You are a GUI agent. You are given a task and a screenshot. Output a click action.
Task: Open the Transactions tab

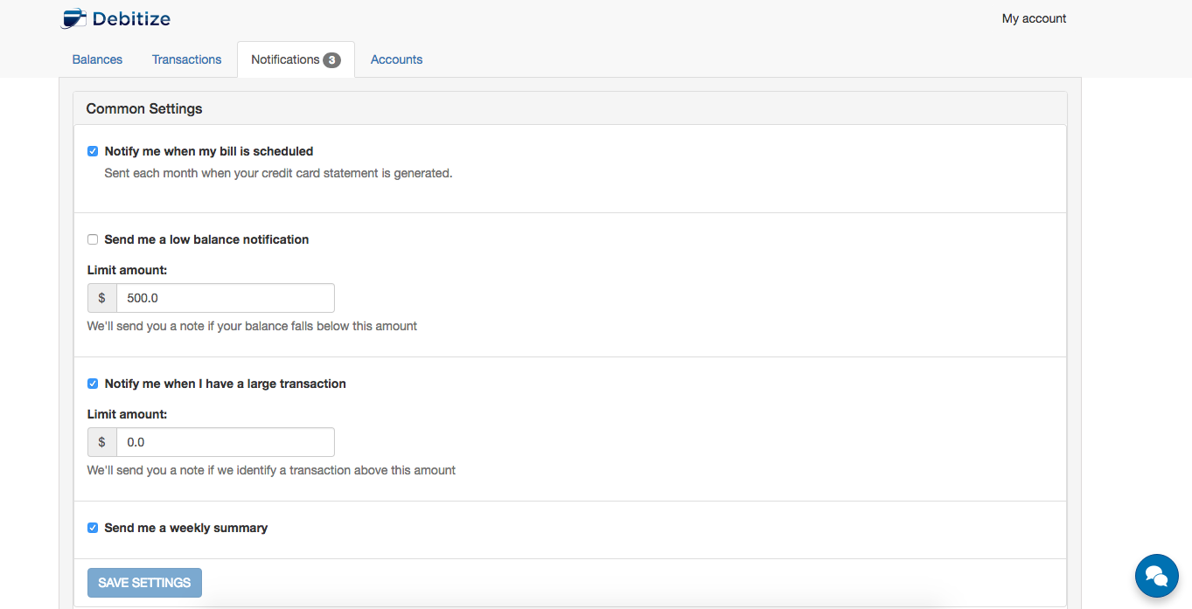(186, 59)
